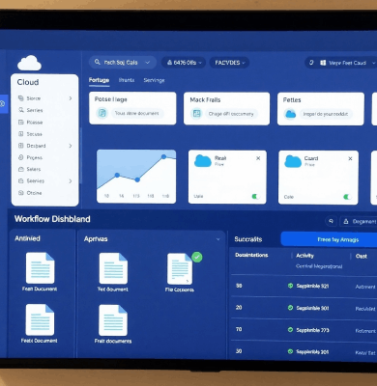This screenshot has height=386, width=377.
Task: Click the lowest middle data point on the chart
Action: click(x=137, y=179)
